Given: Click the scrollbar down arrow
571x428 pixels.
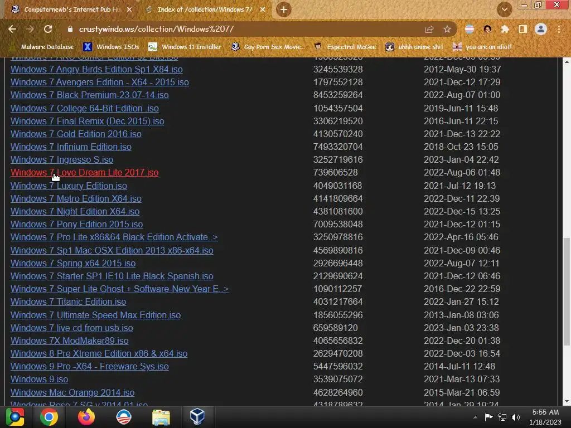Looking at the screenshot, I should (567, 401).
